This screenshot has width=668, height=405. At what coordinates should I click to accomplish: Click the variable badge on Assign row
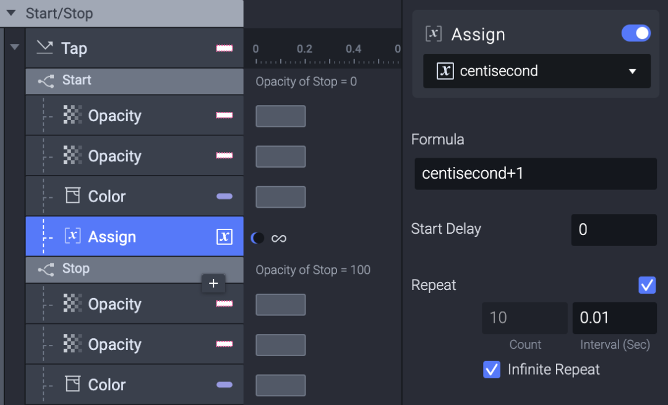[225, 237]
